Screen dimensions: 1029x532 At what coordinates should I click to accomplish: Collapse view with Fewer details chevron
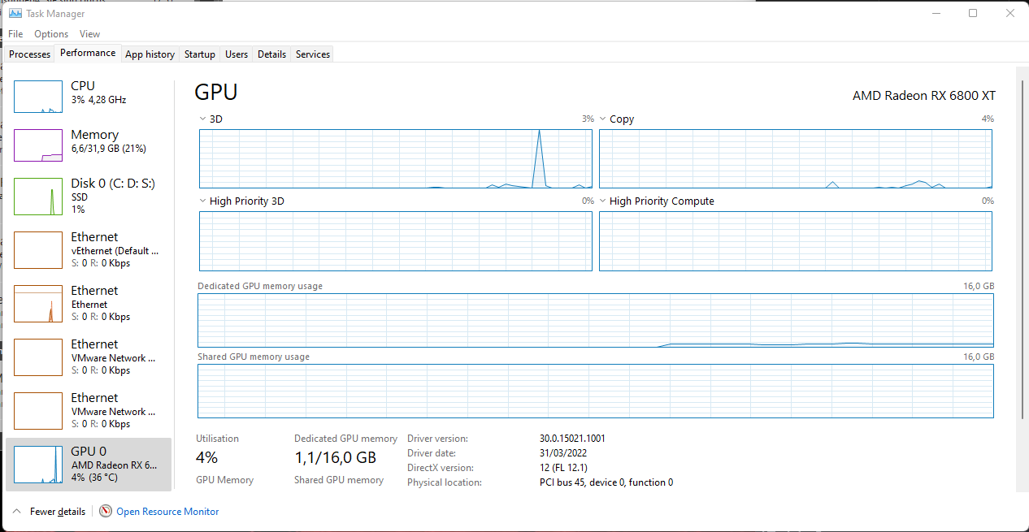click(x=17, y=512)
